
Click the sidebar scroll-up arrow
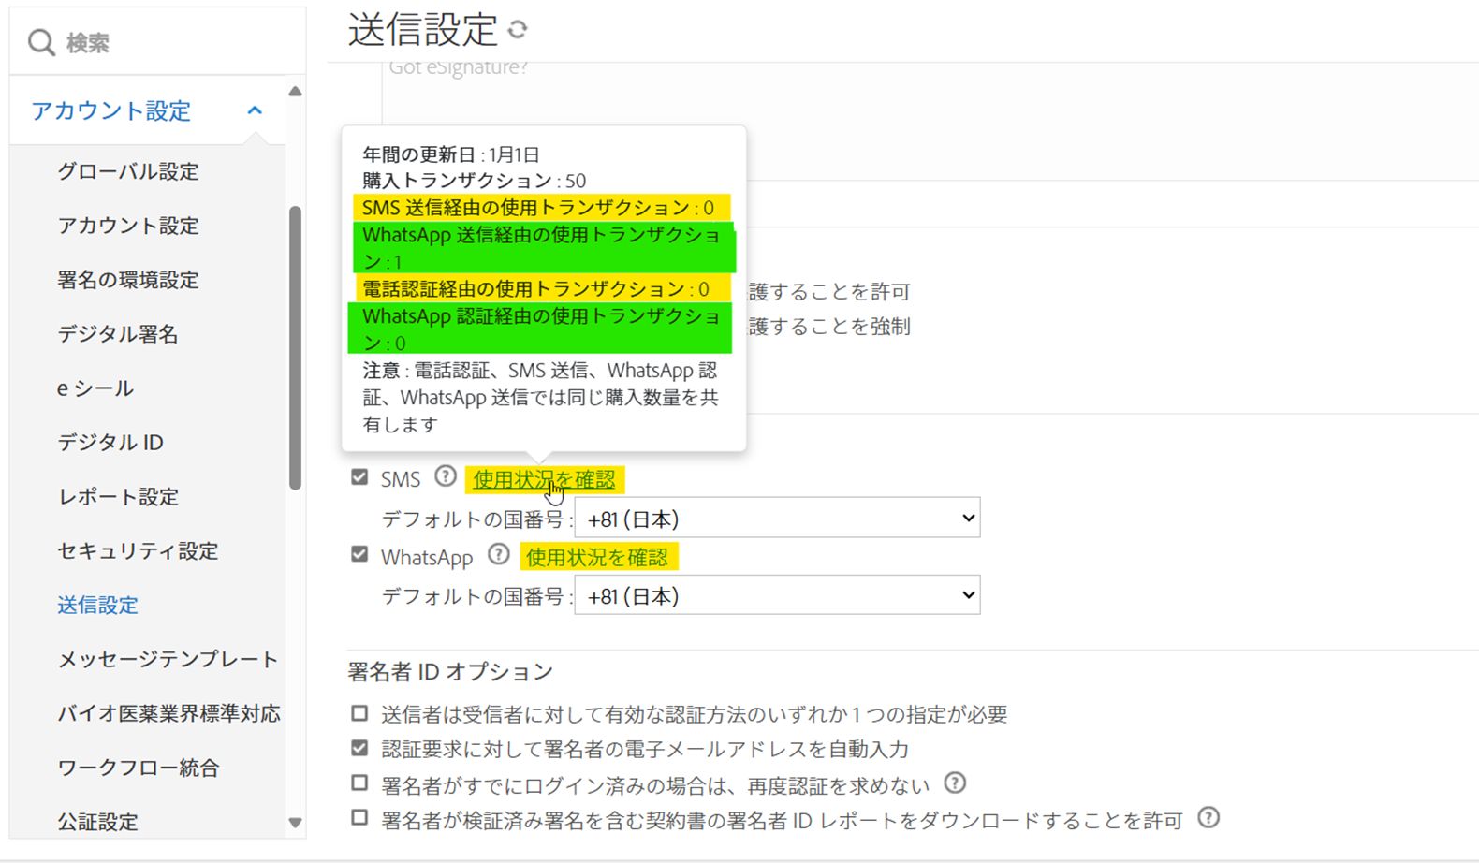(295, 92)
